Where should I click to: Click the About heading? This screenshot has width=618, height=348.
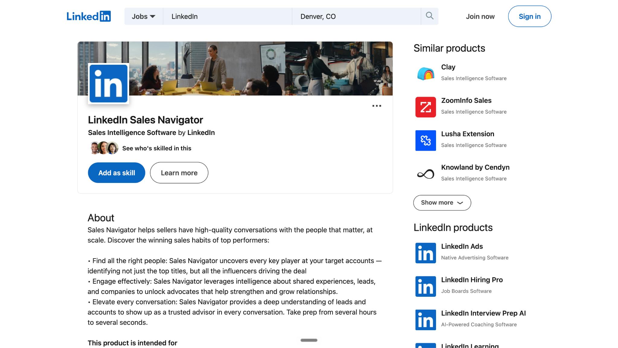pos(101,218)
